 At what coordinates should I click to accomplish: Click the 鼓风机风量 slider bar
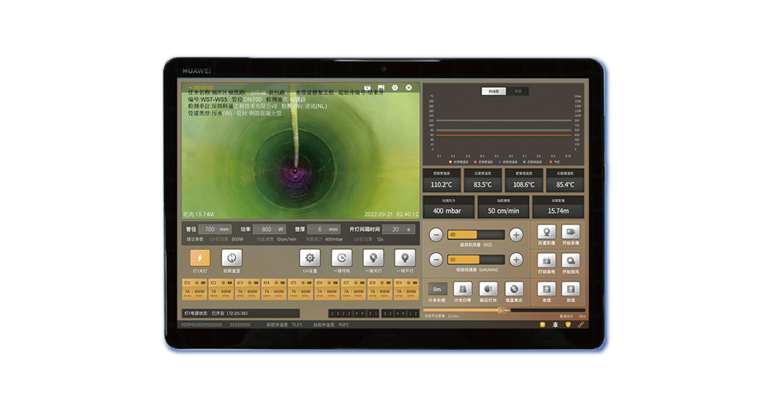[476, 234]
